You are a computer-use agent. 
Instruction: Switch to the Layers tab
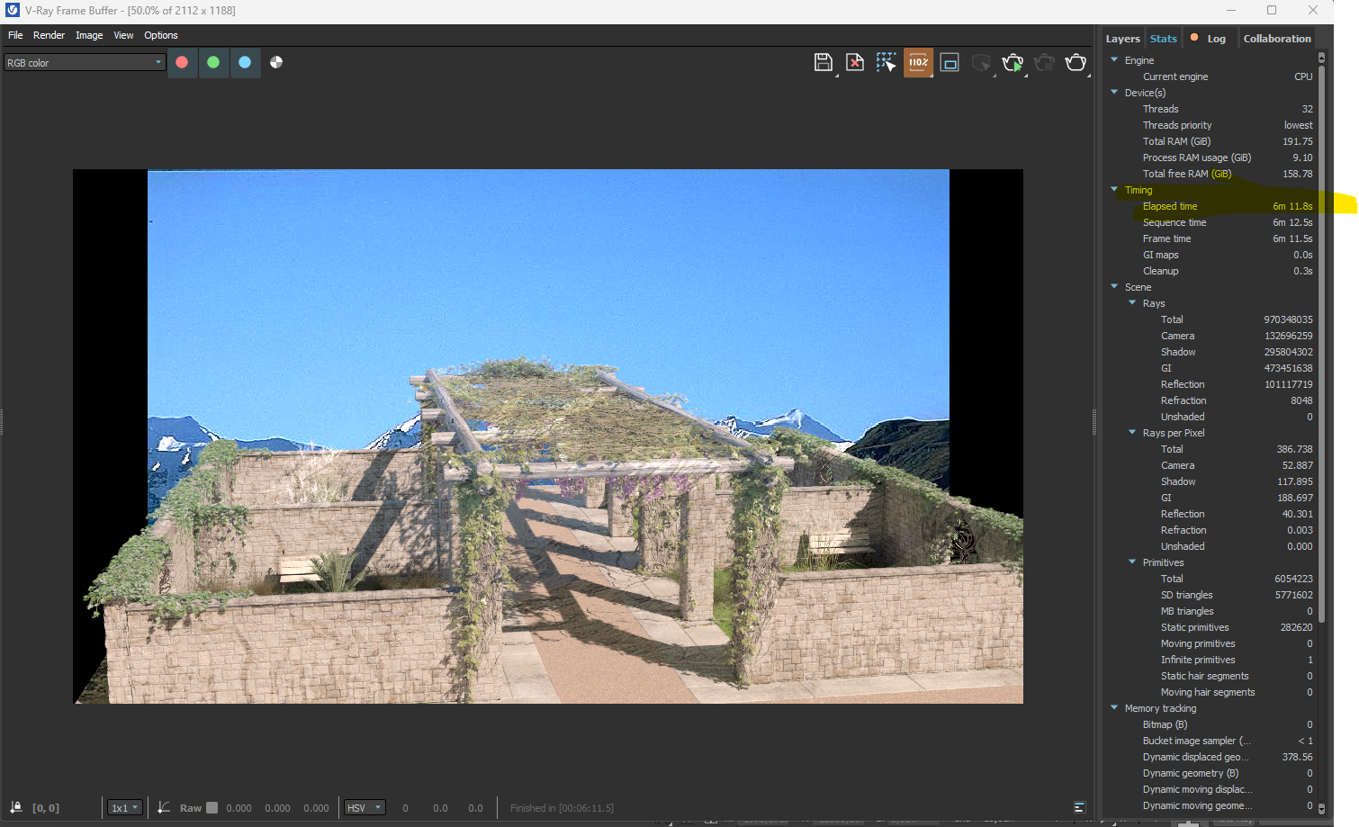coord(1122,39)
